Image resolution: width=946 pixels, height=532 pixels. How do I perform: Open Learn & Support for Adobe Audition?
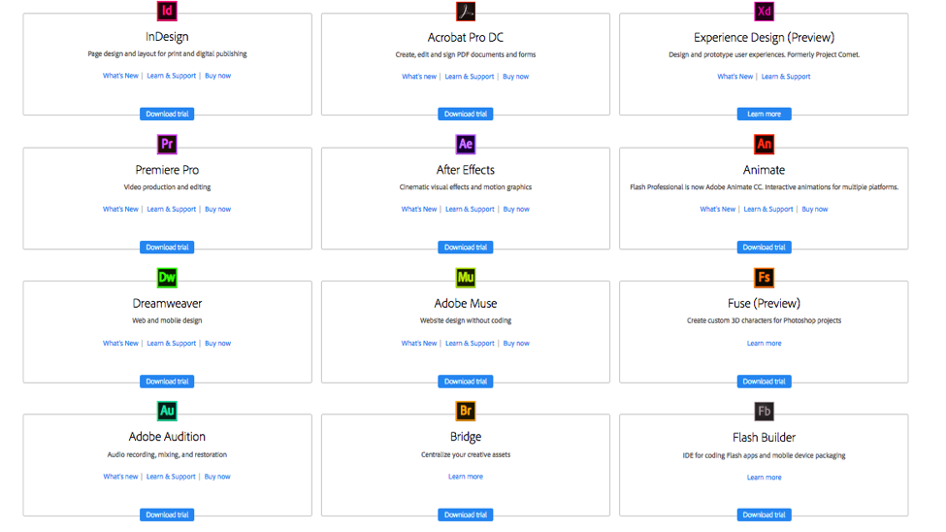tap(171, 477)
